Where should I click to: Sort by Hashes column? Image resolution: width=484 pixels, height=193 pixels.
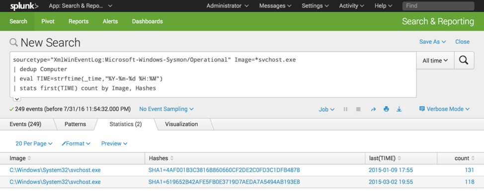(x=161, y=158)
